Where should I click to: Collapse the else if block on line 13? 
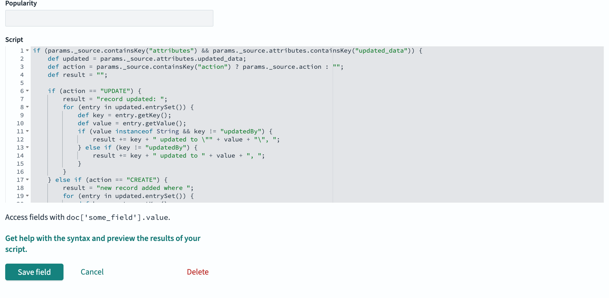coord(28,147)
